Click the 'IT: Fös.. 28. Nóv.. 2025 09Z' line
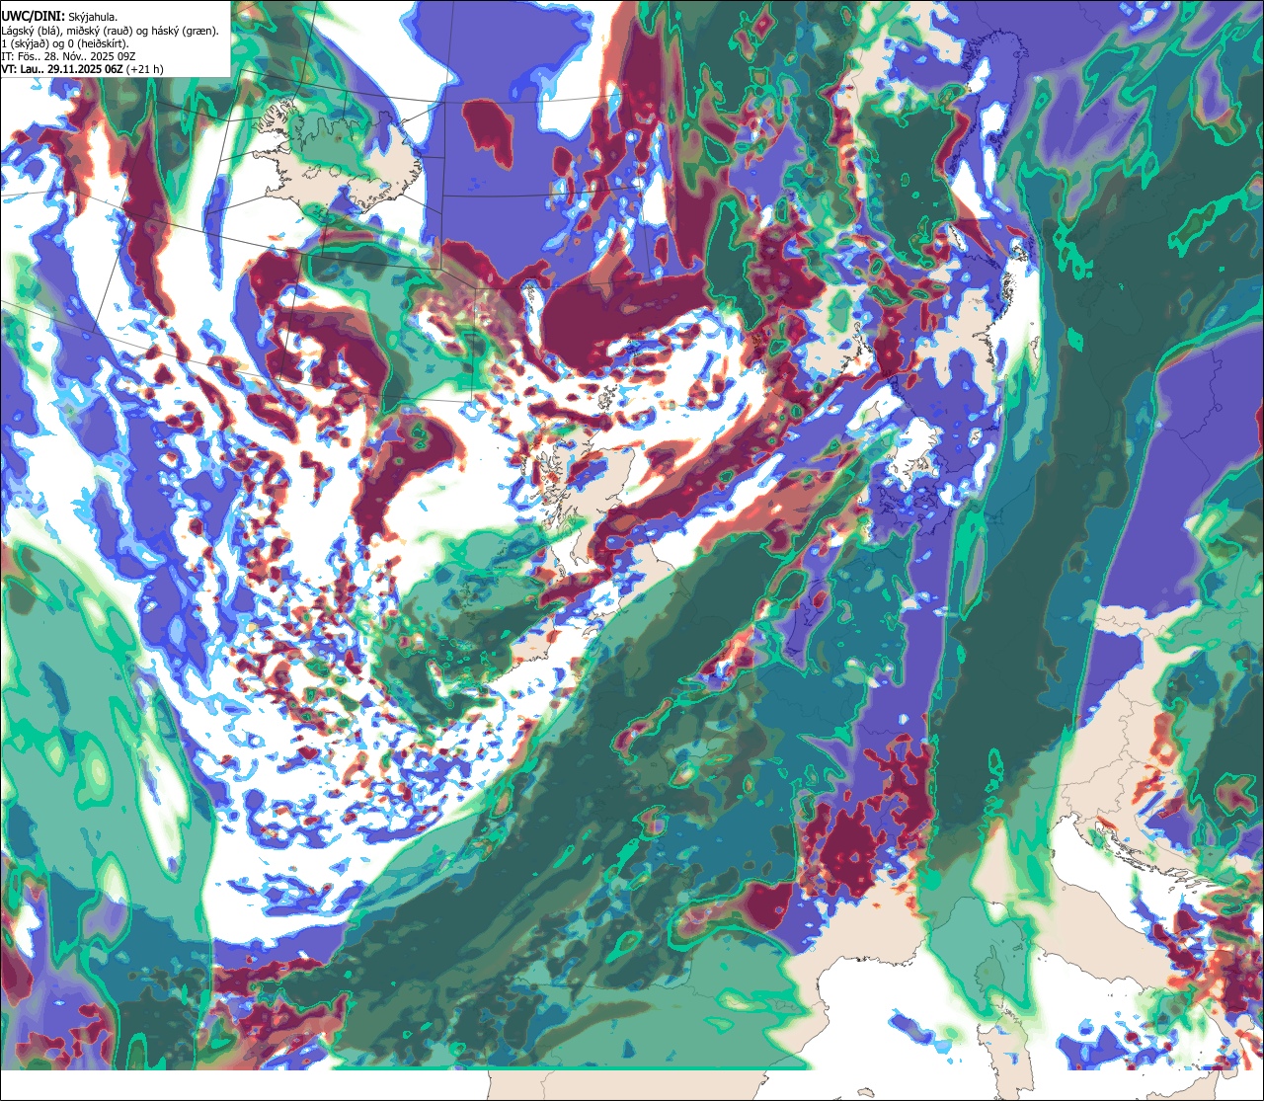The width and height of the screenshot is (1264, 1101). coord(68,56)
